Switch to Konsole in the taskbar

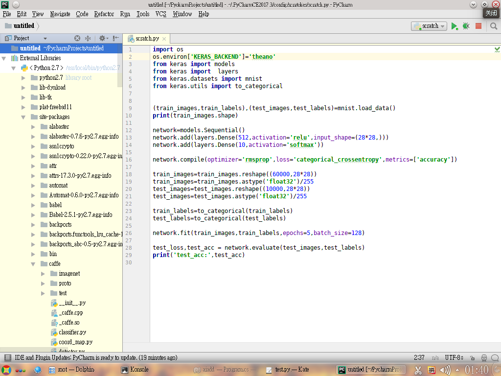point(135,370)
